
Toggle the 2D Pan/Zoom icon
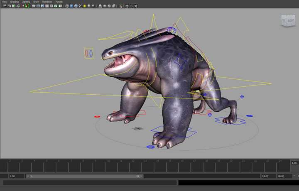[x=23, y=6]
